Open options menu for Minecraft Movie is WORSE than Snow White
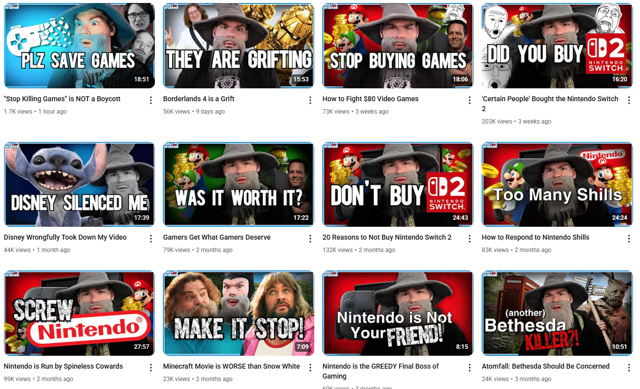Image resolution: width=640 pixels, height=389 pixels. 310,368
